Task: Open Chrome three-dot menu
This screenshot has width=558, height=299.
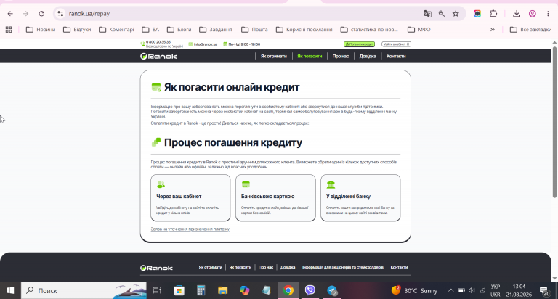Action: [548, 14]
